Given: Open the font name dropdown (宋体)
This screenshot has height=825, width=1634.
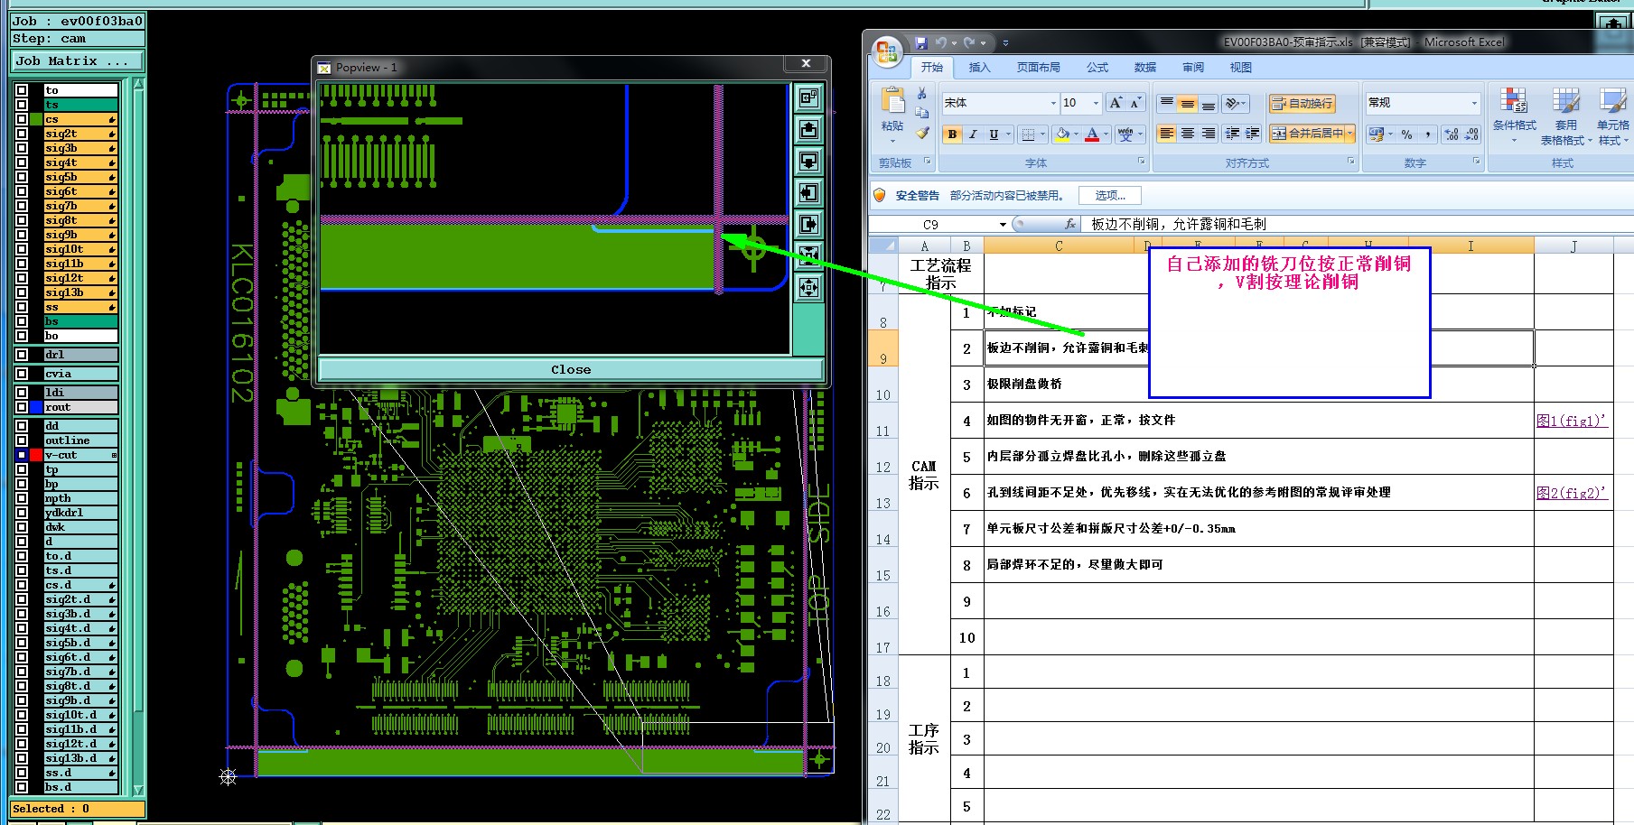Looking at the screenshot, I should 1053,103.
